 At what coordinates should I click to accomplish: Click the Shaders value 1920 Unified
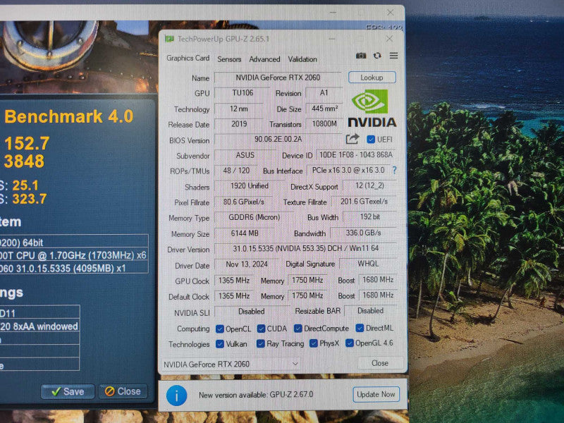(x=250, y=186)
